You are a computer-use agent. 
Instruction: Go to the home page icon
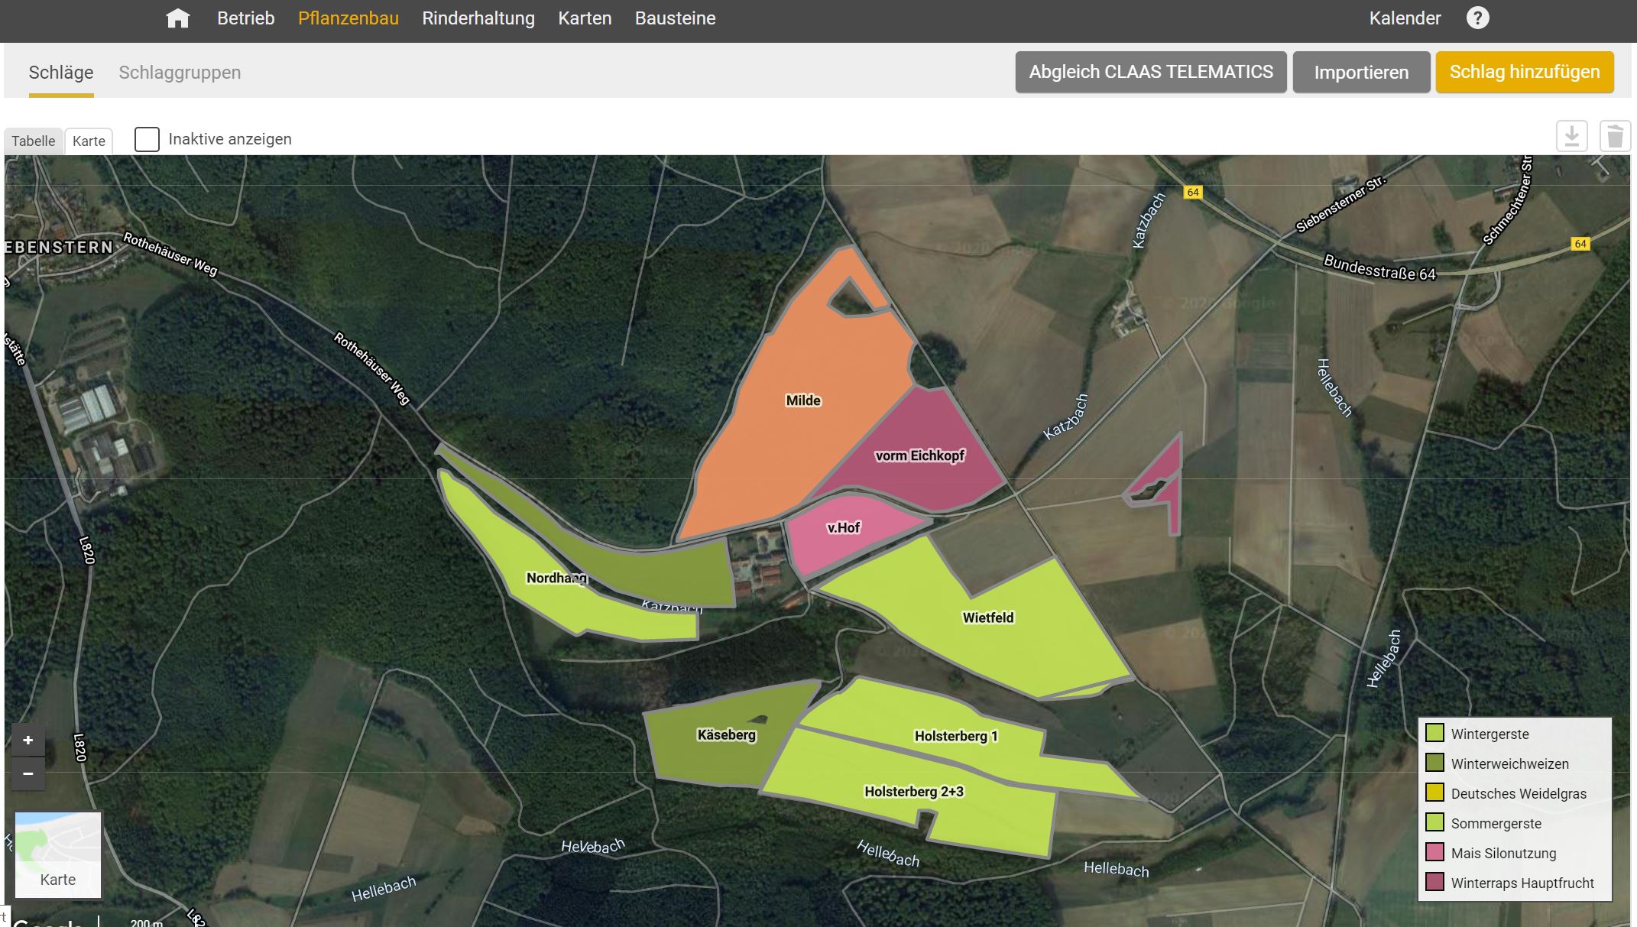coord(177,18)
